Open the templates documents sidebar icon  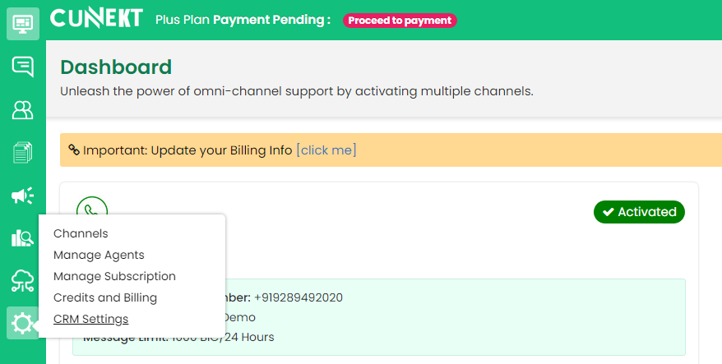(x=23, y=152)
